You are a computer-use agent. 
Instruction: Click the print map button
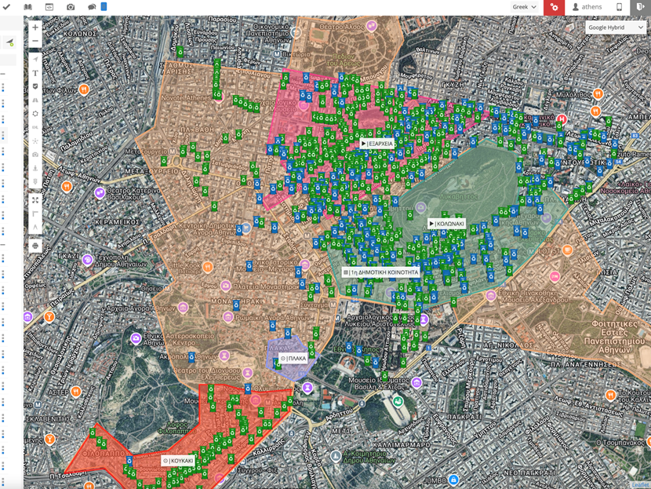[35, 246]
